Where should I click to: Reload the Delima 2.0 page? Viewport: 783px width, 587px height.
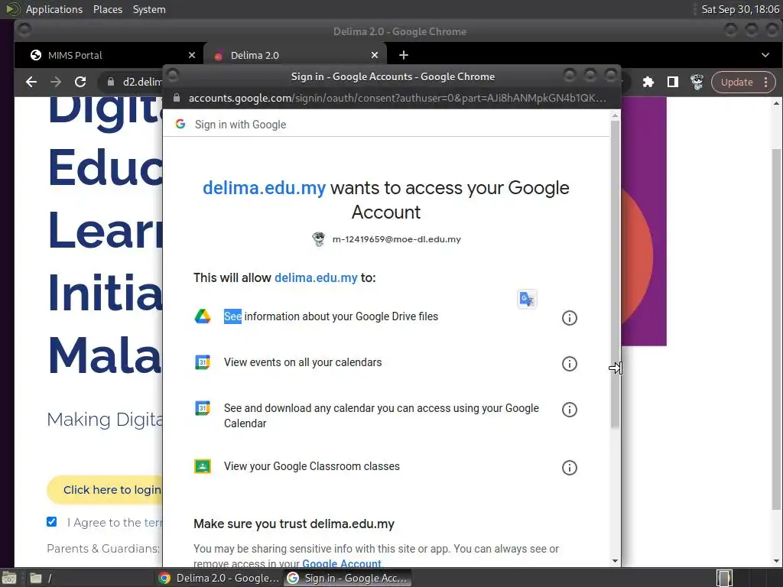pos(80,82)
